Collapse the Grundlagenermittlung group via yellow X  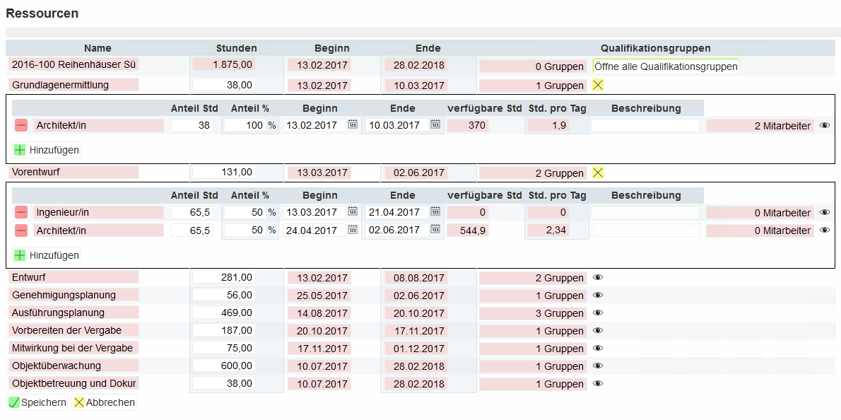coord(597,84)
